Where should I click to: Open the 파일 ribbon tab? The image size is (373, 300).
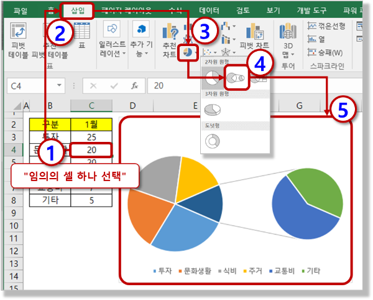tap(21, 11)
